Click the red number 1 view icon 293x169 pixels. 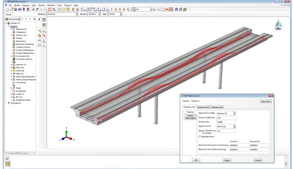tap(111, 9)
